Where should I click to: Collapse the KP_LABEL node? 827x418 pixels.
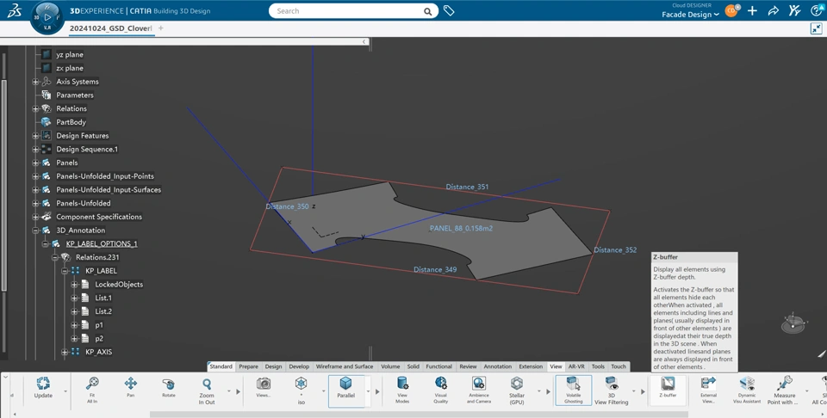click(x=65, y=271)
